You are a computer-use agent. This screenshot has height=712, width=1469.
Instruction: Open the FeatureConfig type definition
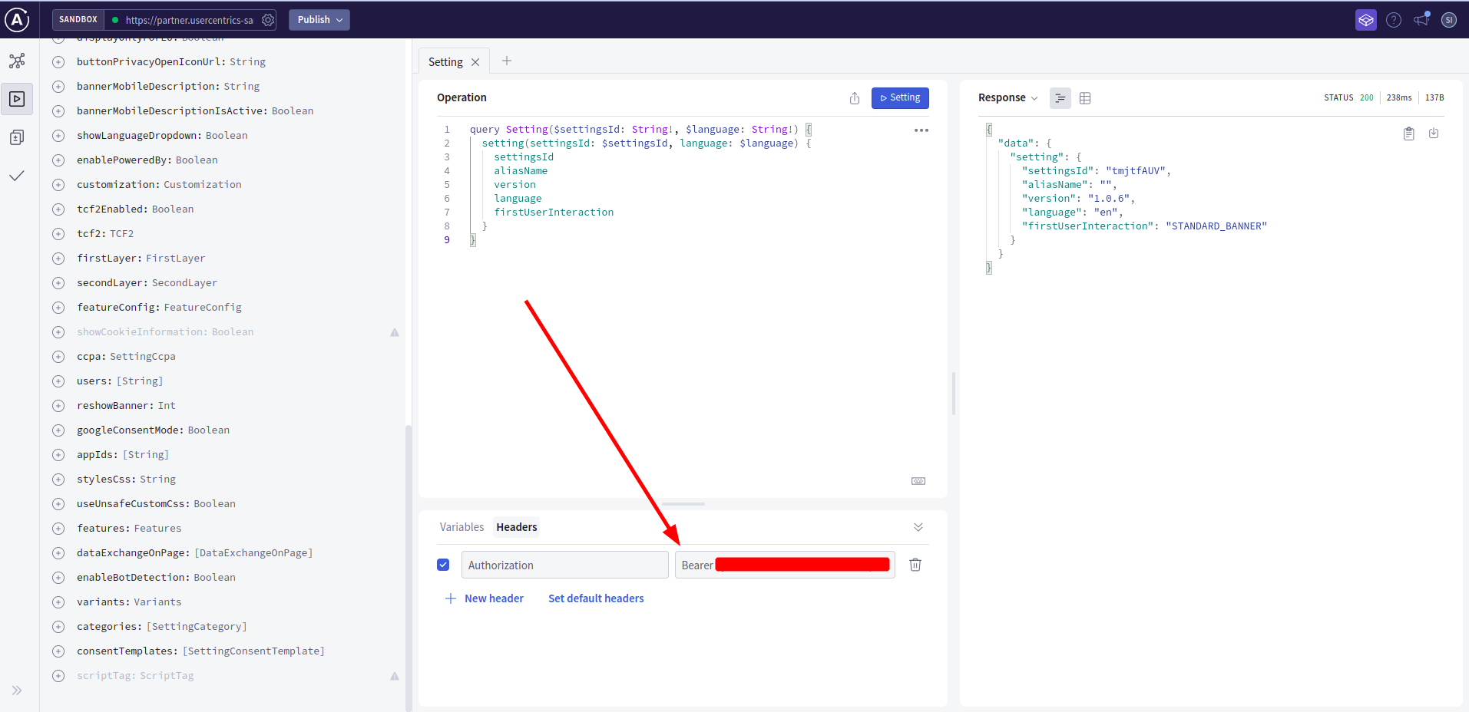[x=203, y=308]
